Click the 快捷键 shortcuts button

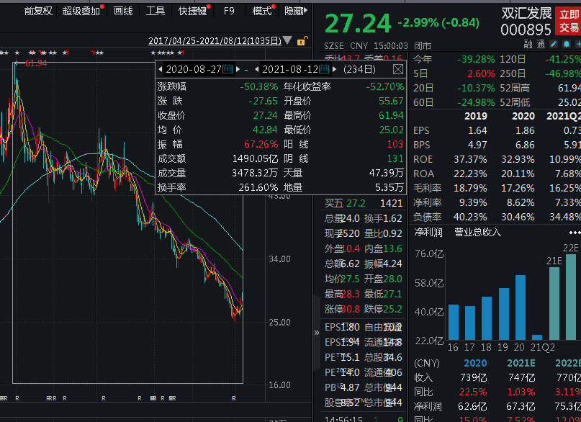(x=193, y=11)
